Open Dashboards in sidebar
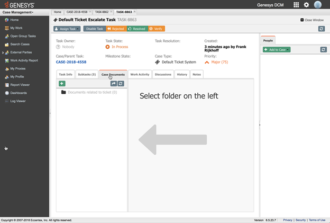 pyautogui.click(x=19, y=93)
